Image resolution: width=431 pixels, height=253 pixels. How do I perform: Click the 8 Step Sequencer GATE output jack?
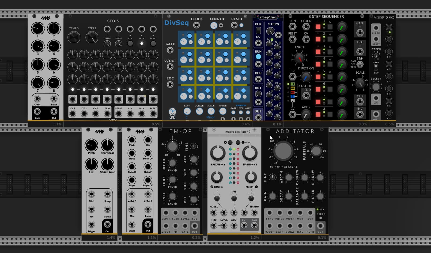(x=360, y=33)
